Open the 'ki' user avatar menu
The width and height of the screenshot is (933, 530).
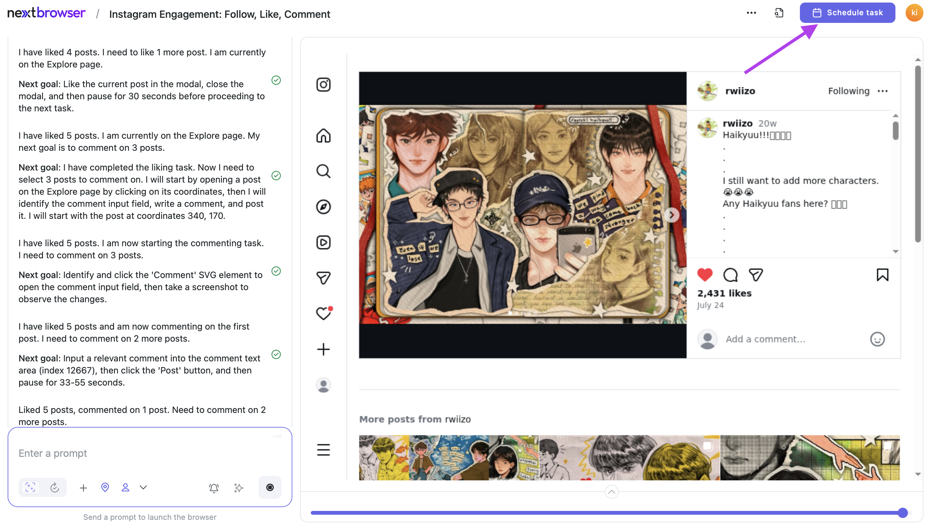point(914,13)
